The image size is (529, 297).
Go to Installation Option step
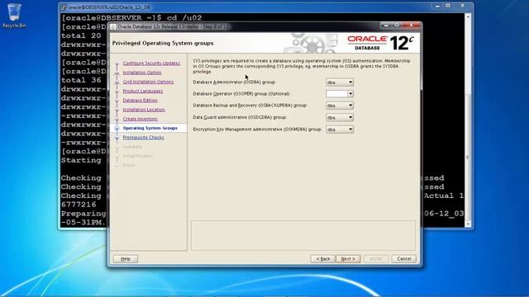tap(142, 73)
